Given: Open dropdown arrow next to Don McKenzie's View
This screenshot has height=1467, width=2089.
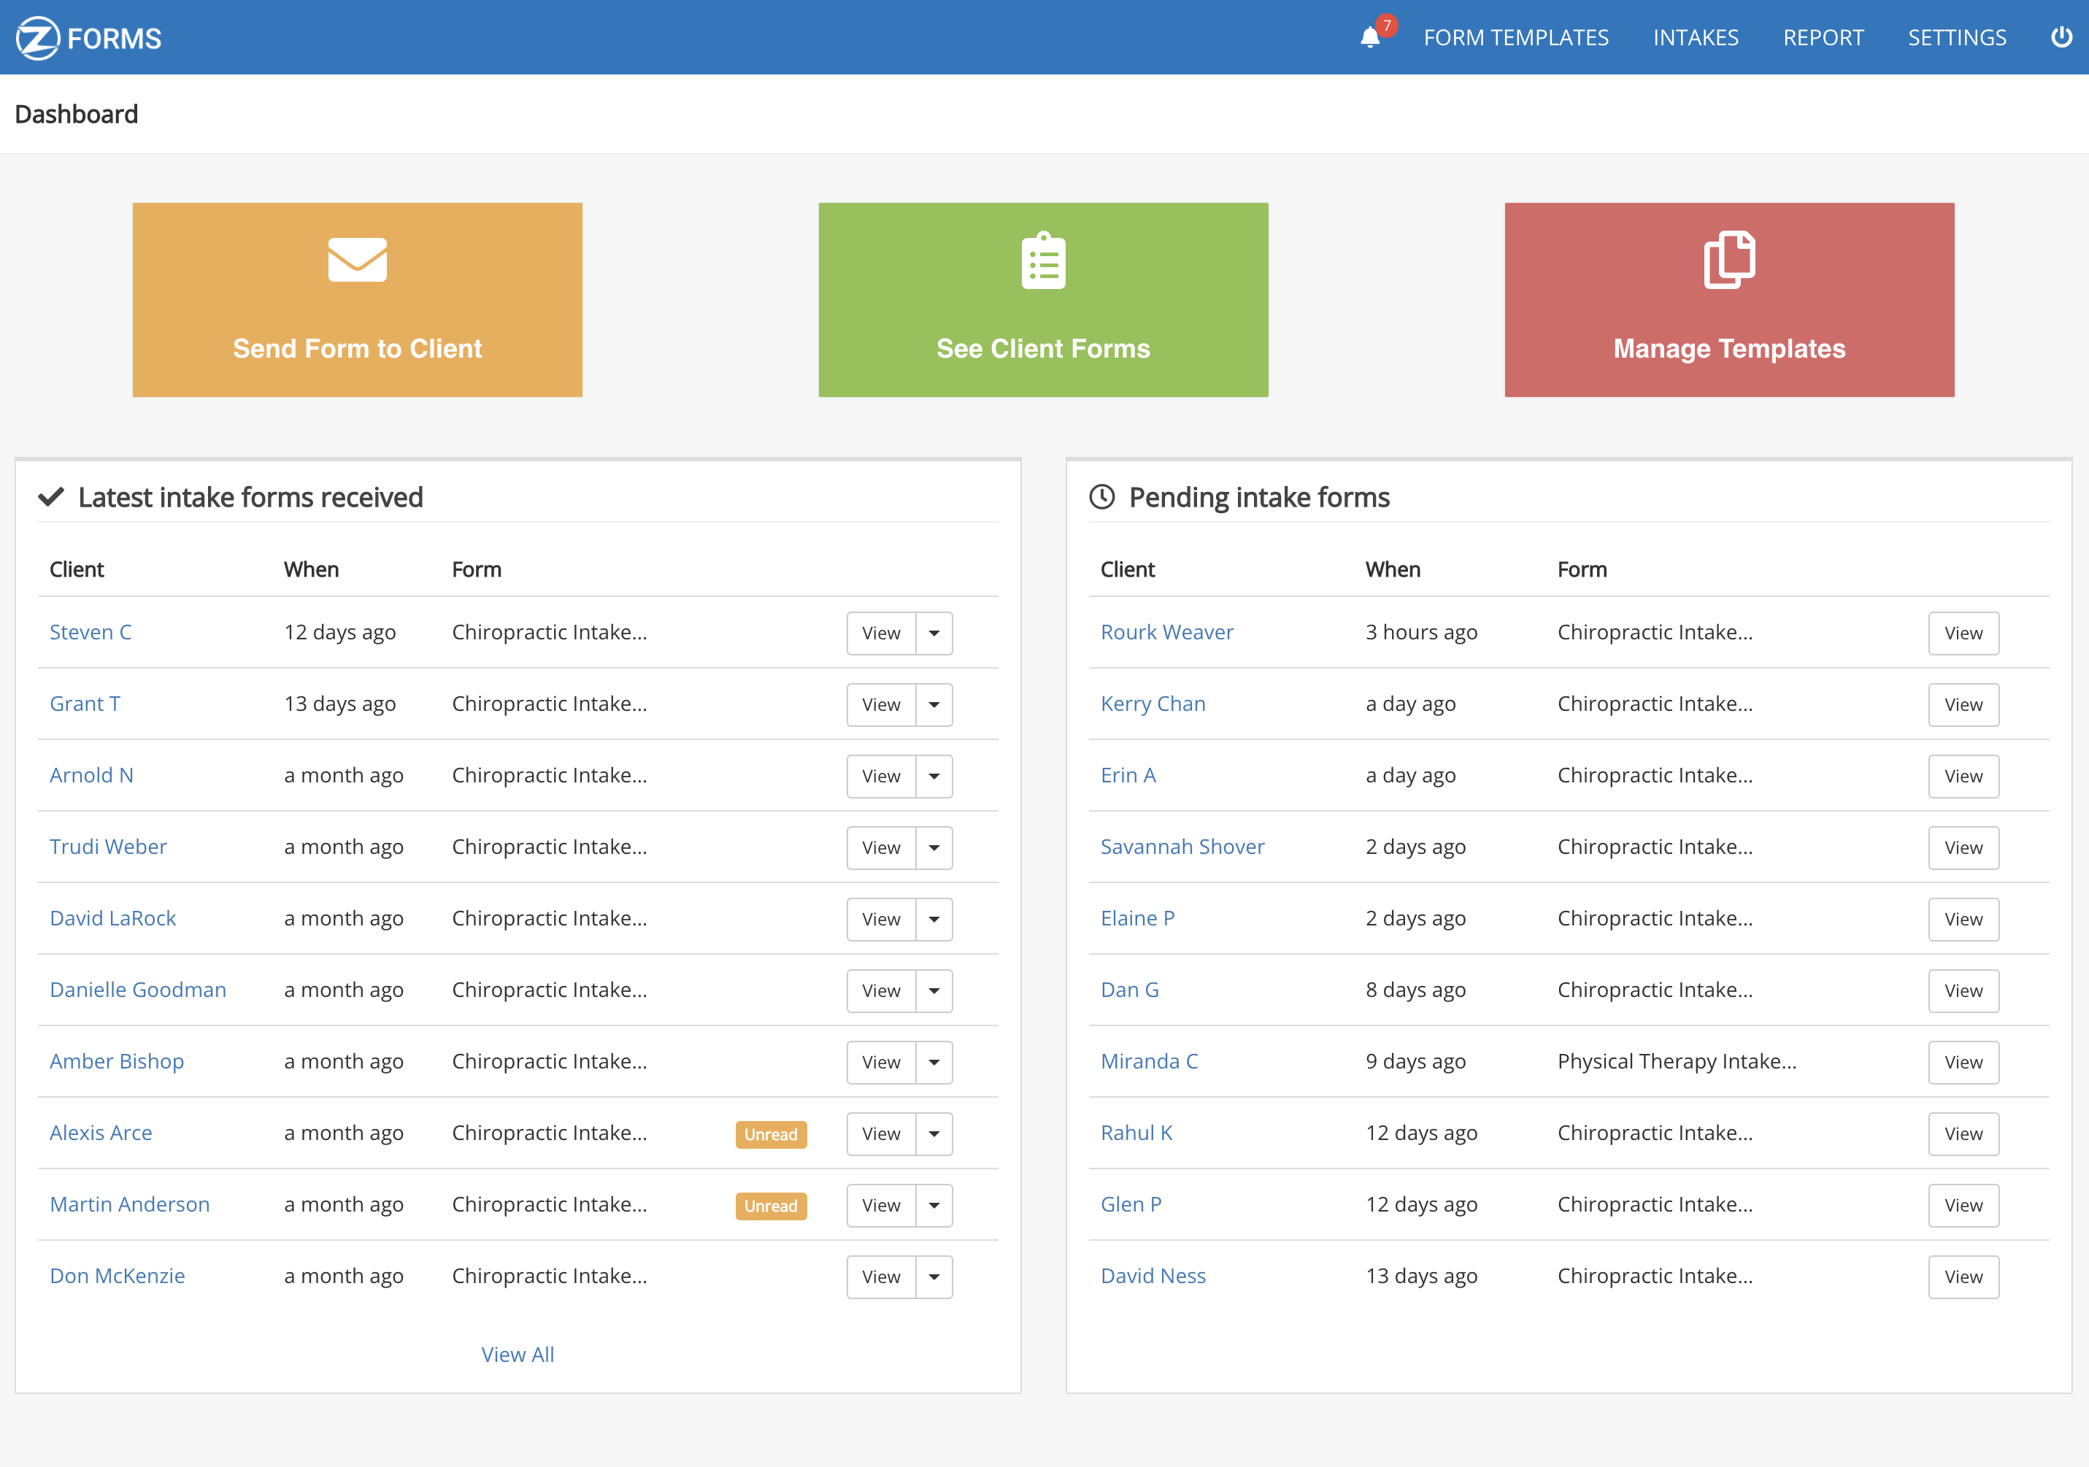Looking at the screenshot, I should (x=934, y=1277).
